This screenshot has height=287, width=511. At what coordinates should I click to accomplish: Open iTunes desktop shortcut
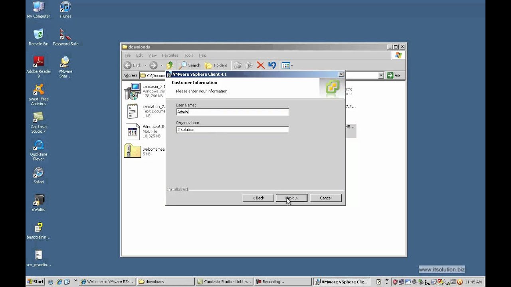point(65,10)
